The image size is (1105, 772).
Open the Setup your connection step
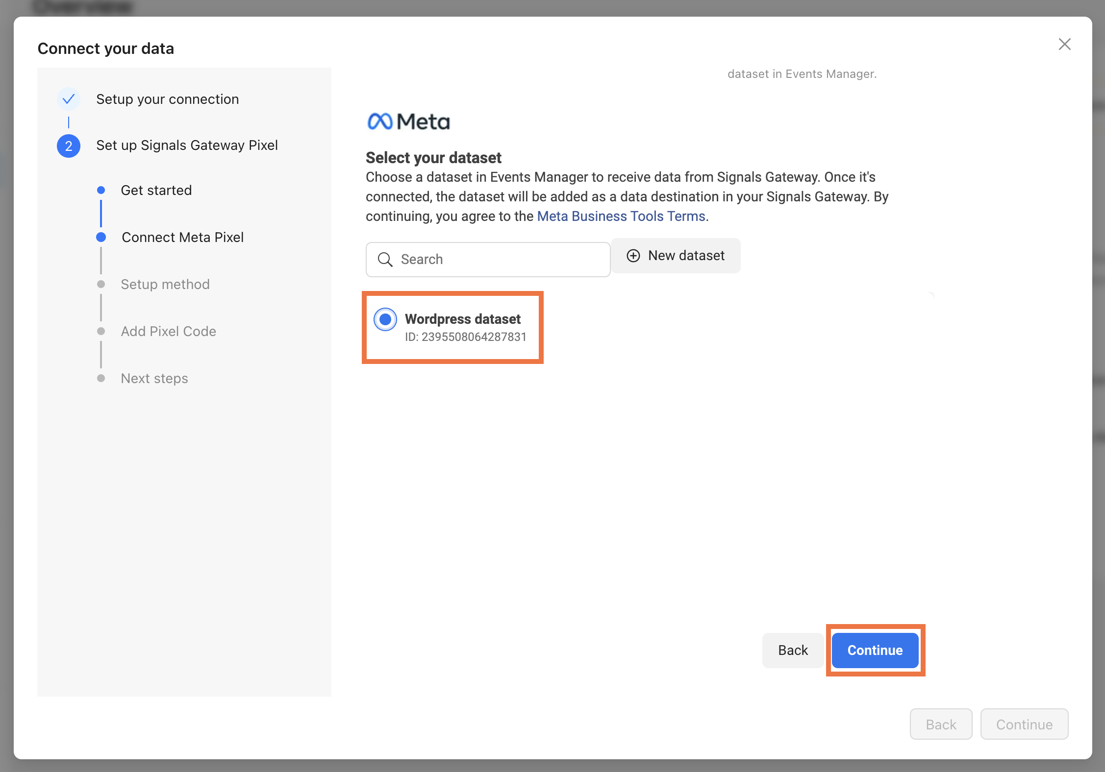168,99
